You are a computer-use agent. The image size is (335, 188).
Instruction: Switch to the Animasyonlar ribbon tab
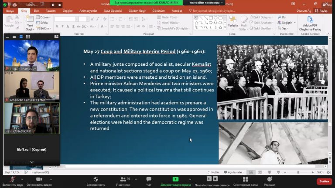[x=88, y=10]
